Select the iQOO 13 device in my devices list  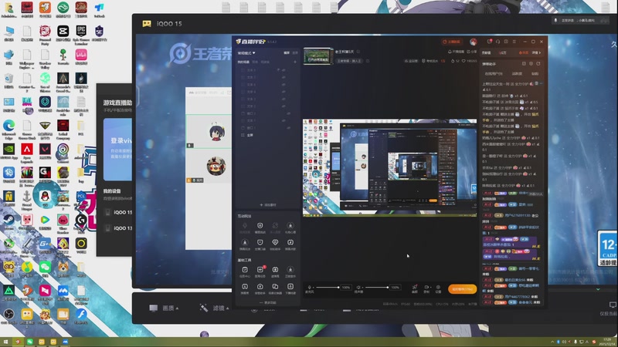[118, 227]
